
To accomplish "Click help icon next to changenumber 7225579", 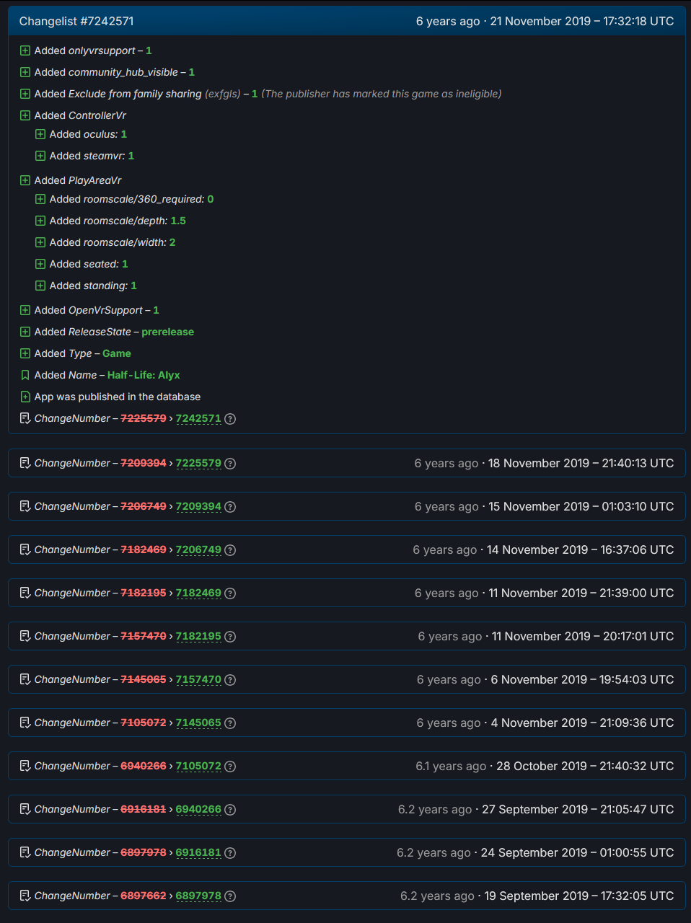I will (x=230, y=464).
